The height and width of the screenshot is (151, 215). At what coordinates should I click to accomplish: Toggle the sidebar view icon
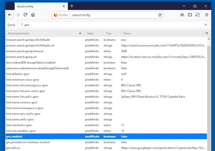(x=190, y=15)
